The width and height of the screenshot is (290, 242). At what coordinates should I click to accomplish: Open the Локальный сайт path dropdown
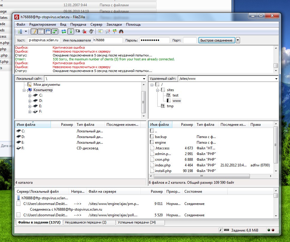point(144,79)
